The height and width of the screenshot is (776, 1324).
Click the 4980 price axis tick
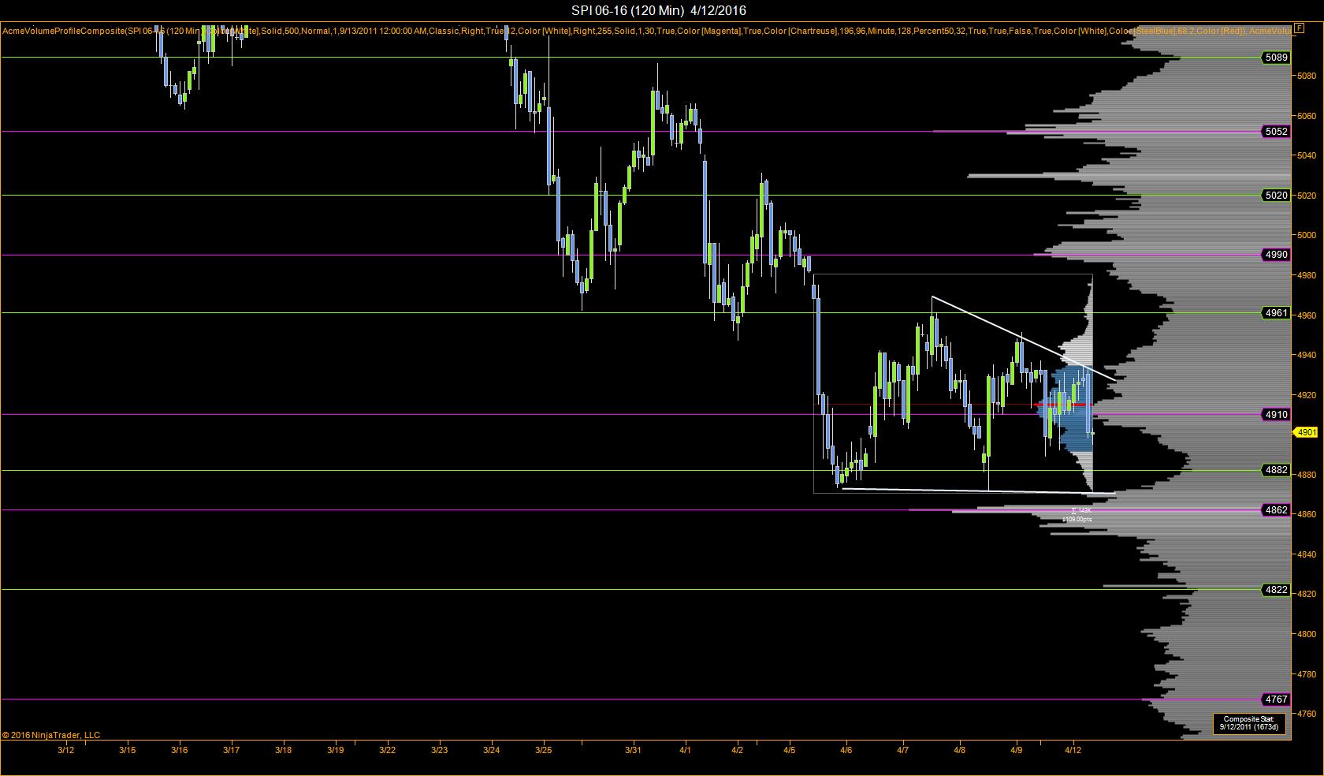coord(1307,275)
